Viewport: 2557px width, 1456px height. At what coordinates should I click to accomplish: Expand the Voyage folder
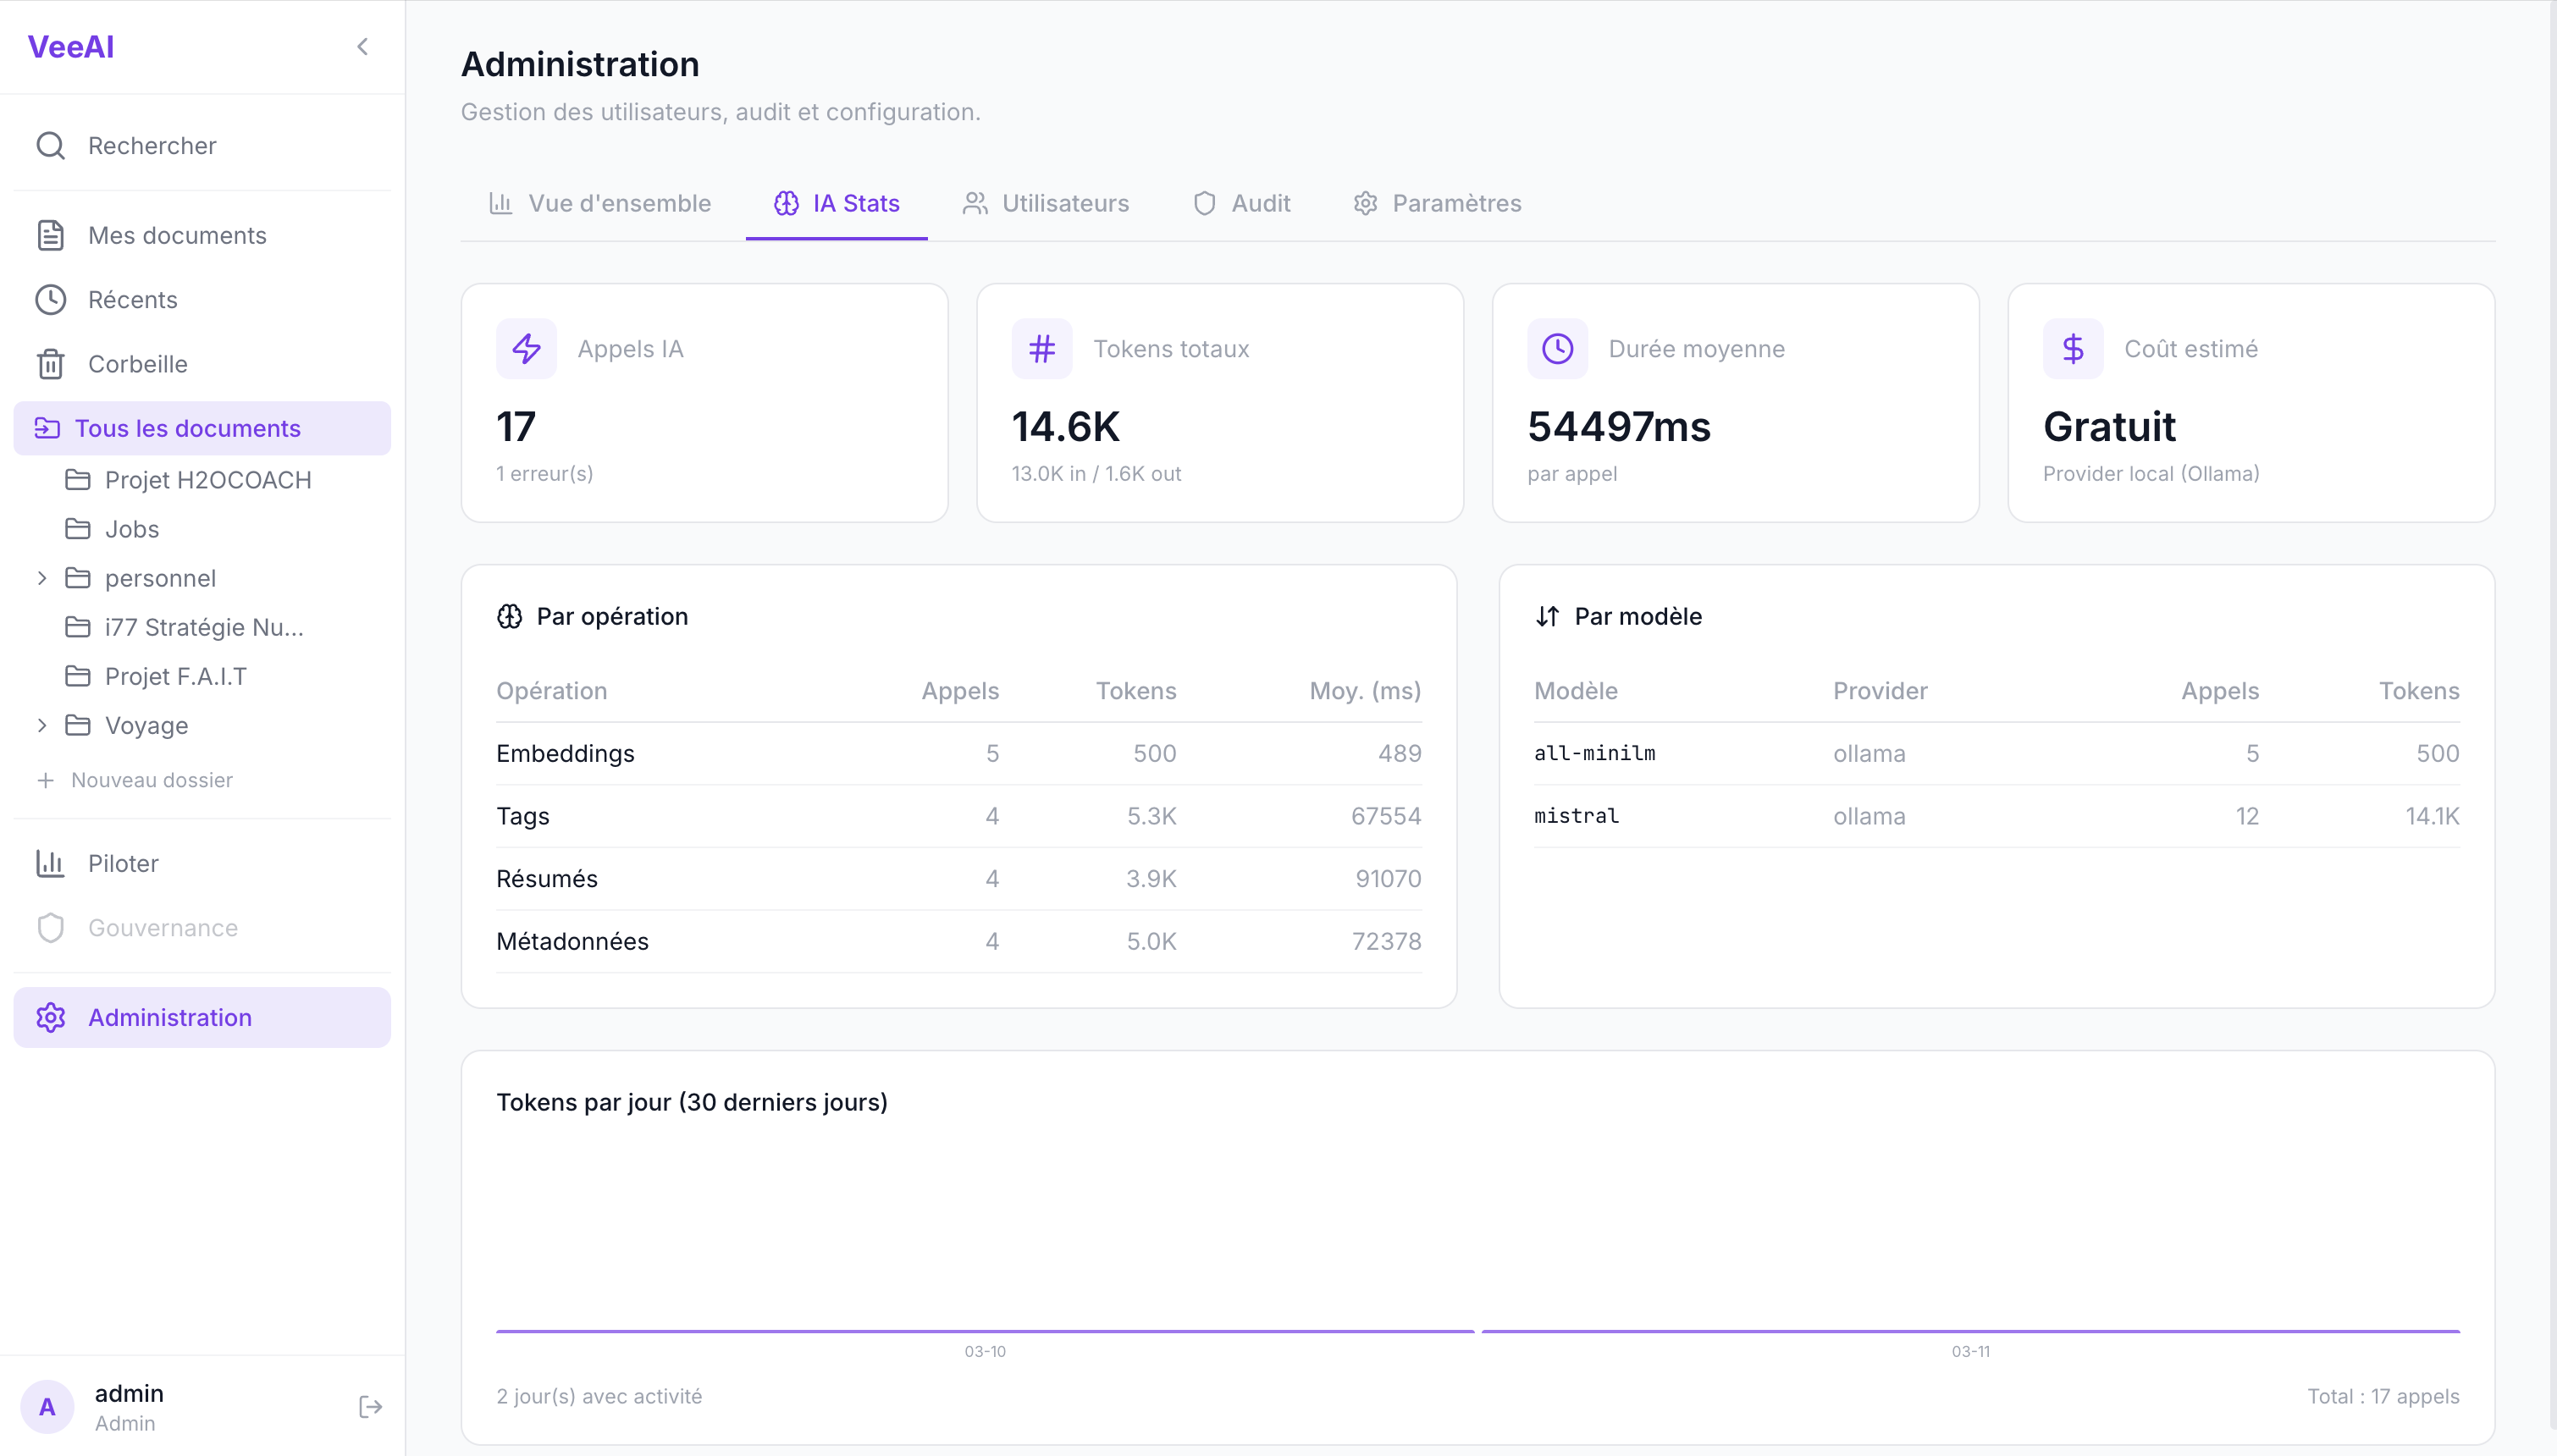[x=42, y=725]
